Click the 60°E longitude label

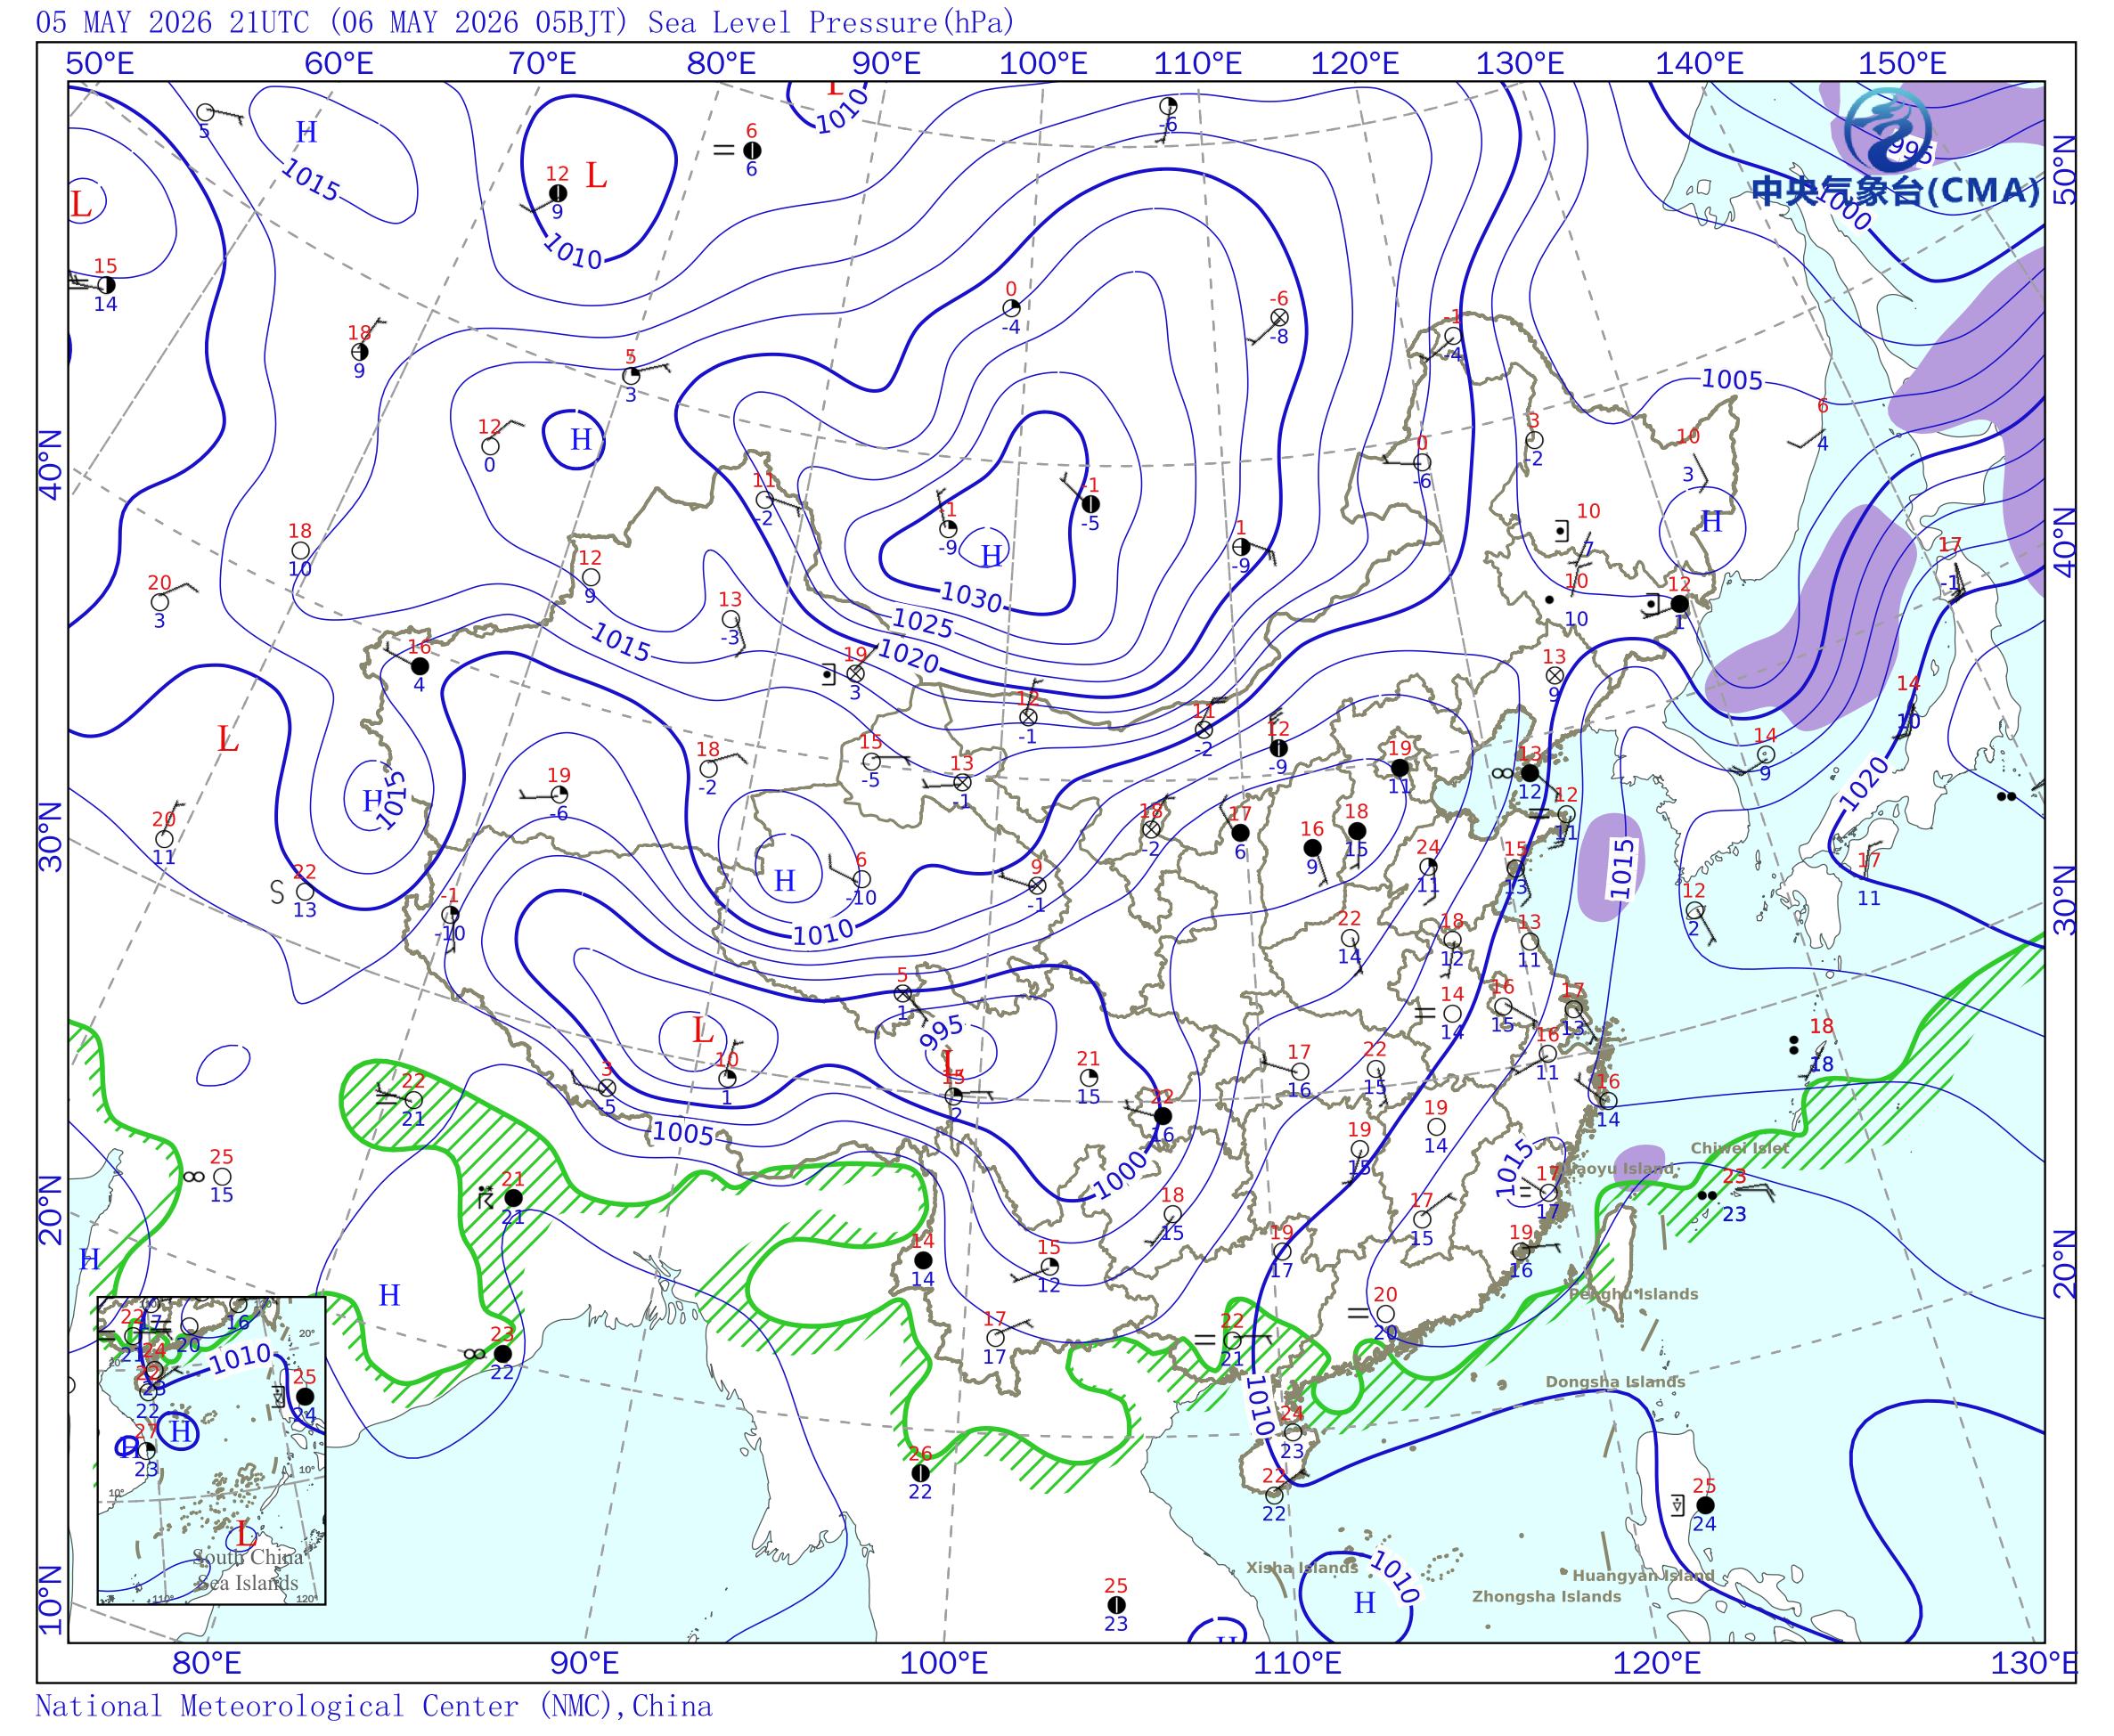pyautogui.click(x=339, y=64)
